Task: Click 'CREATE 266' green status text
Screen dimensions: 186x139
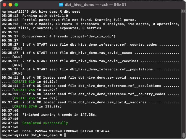Action: click(25, 90)
